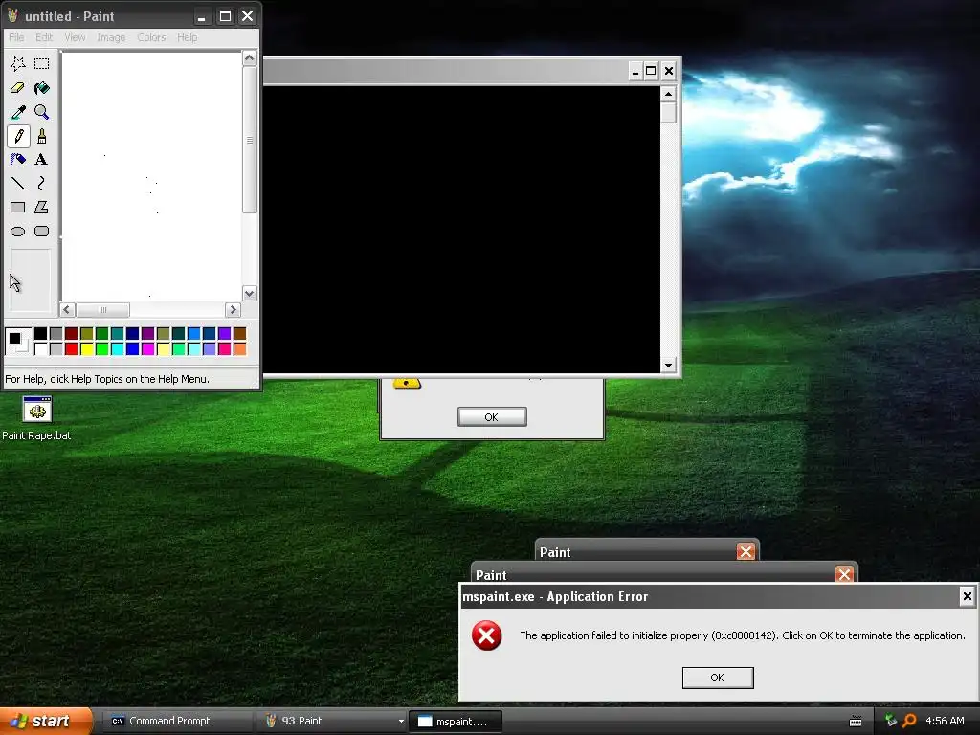This screenshot has width=980, height=735.
Task: Click the 93 Paint taskbar group button
Action: [331, 721]
